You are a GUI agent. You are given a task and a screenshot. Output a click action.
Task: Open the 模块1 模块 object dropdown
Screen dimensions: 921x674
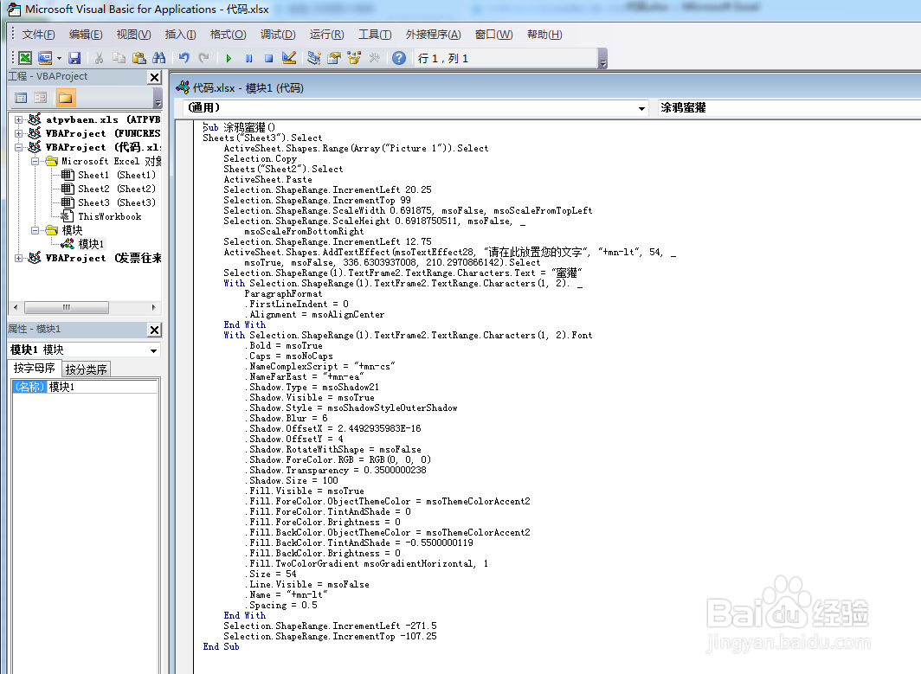click(x=153, y=350)
